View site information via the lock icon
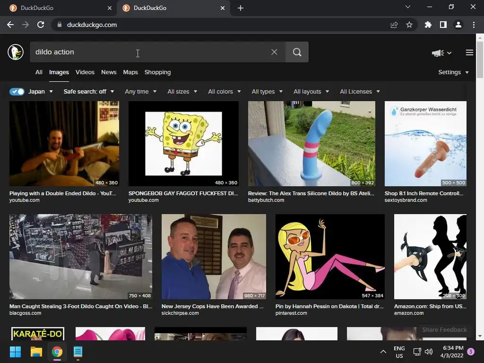 (x=59, y=25)
